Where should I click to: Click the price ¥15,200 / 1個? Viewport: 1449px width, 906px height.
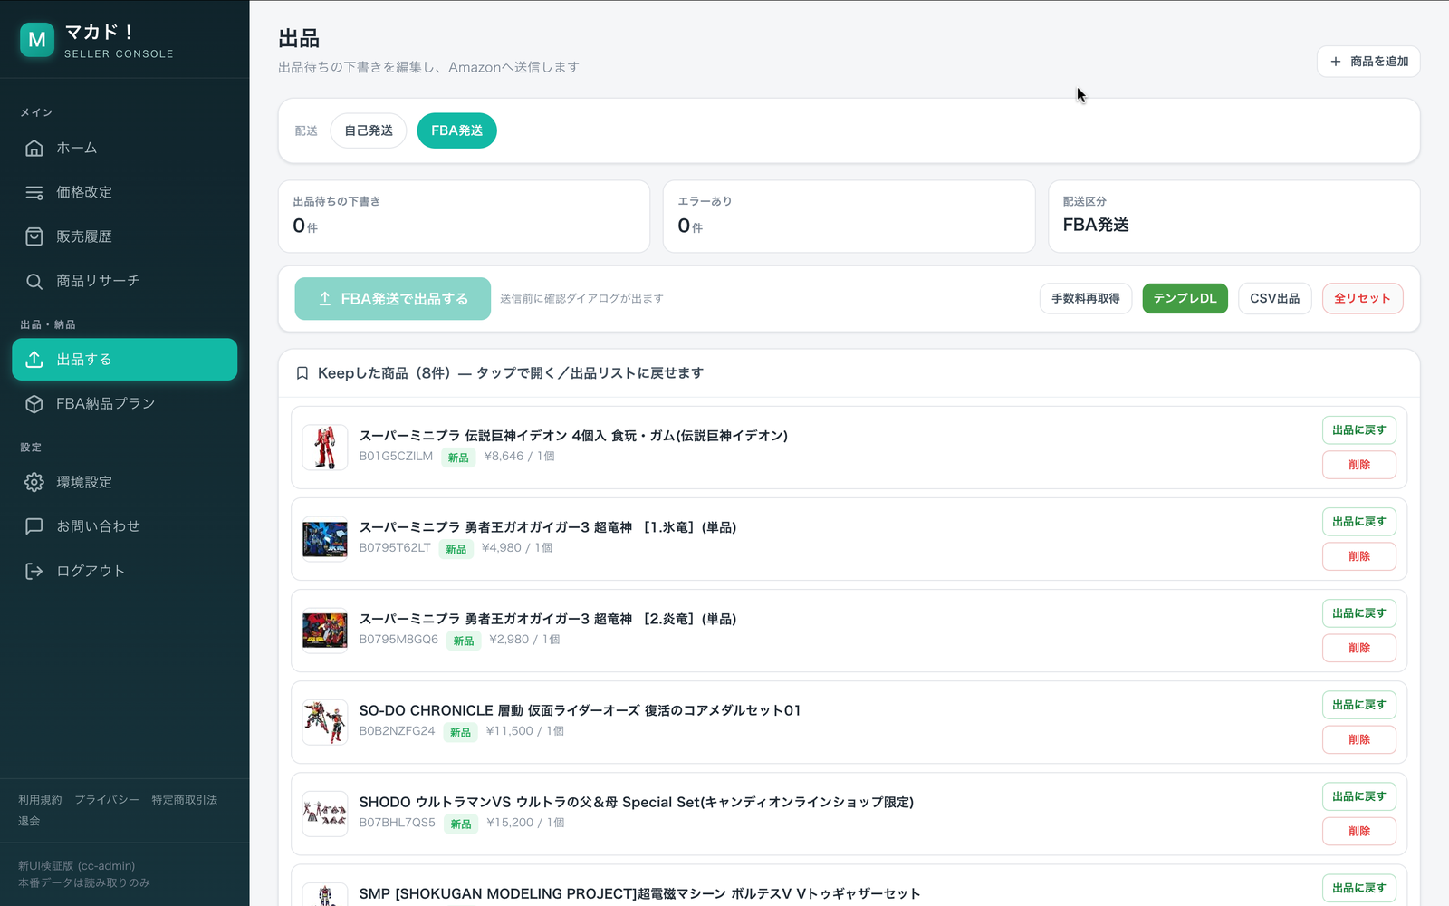[x=525, y=823]
